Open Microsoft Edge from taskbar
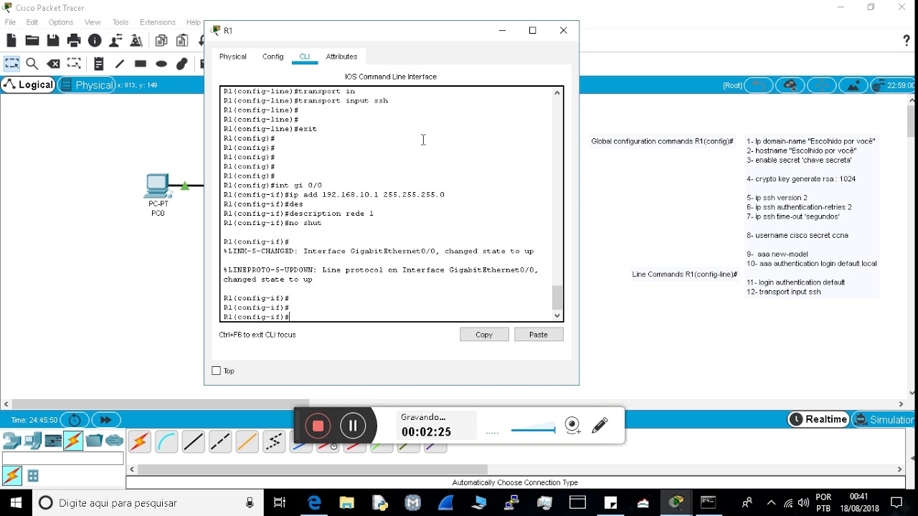This screenshot has height=516, width=918. tap(314, 503)
